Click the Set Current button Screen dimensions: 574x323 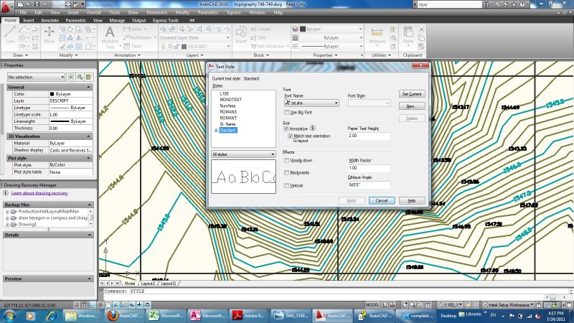tap(412, 94)
